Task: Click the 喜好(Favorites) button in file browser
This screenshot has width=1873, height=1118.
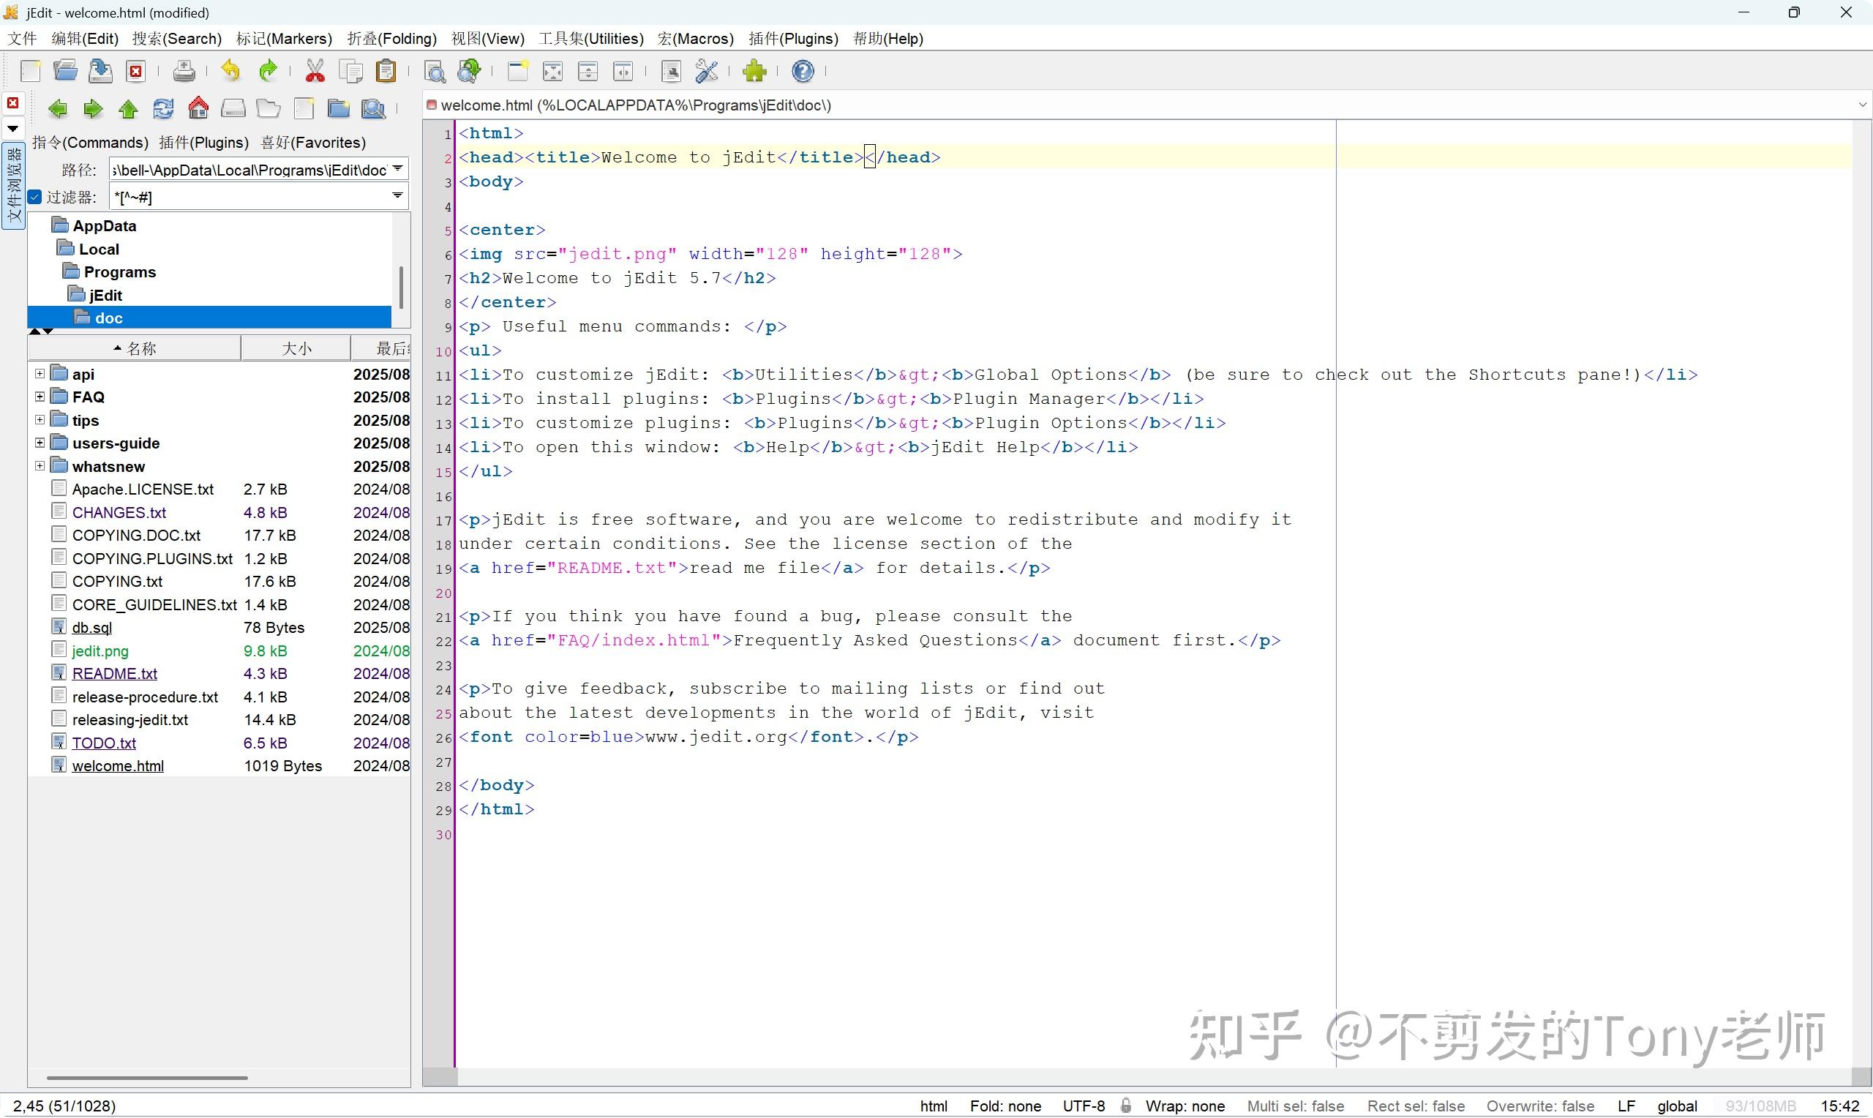Action: click(x=312, y=143)
